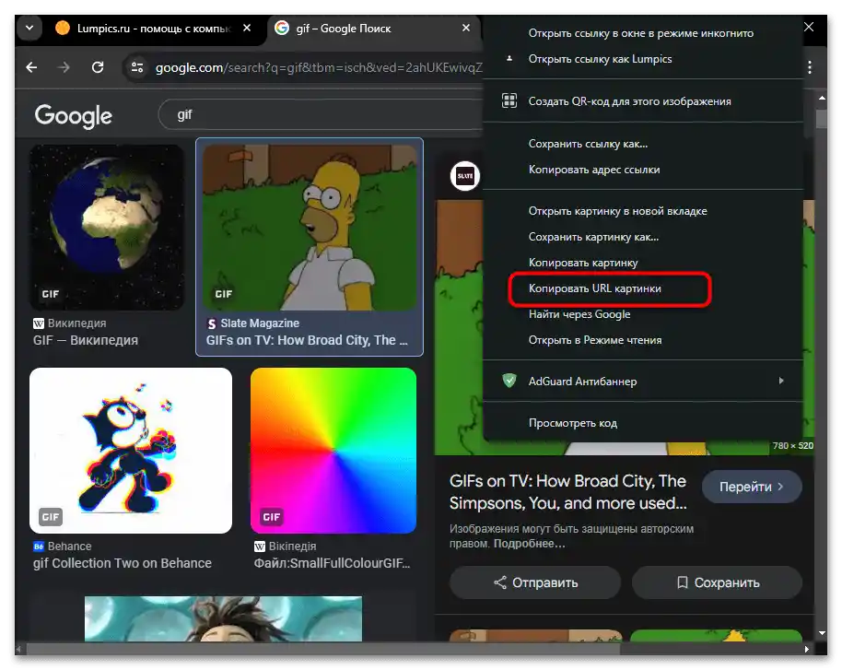Open preview title GIFs on TV link

click(568, 492)
